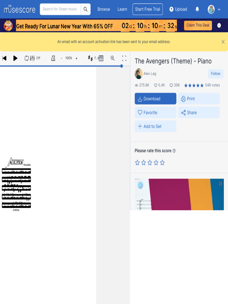
Task: Click Start Free Trial button
Action: click(148, 9)
